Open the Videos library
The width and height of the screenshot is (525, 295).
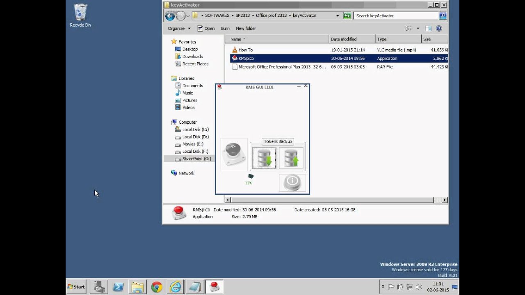188,108
